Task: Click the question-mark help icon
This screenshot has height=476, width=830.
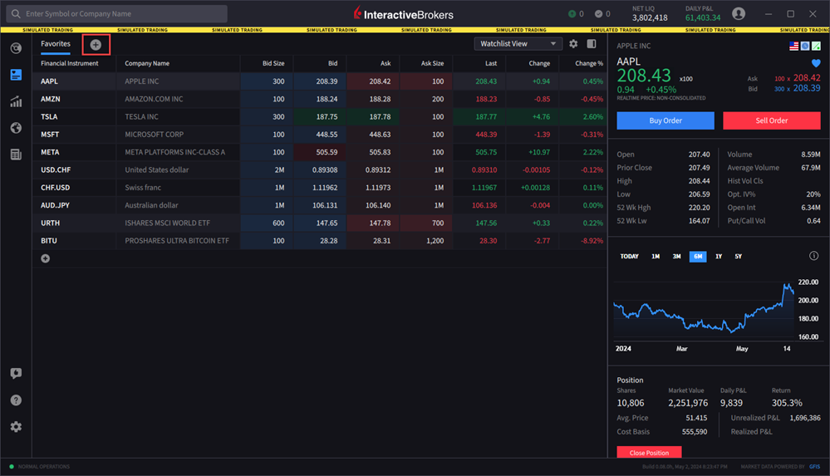Action: point(16,400)
